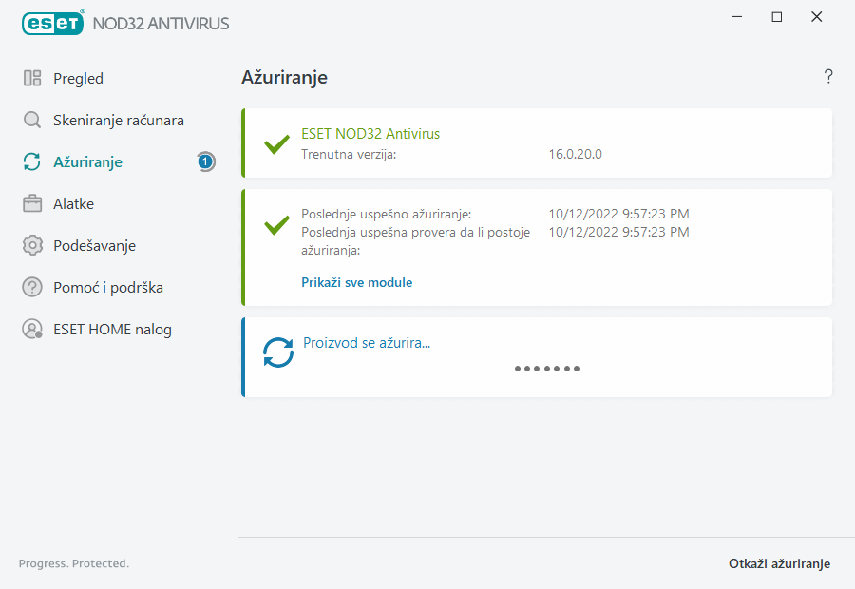This screenshot has height=589, width=855.
Task: Select ESET HOME nalog in the sidebar
Action: tap(112, 330)
